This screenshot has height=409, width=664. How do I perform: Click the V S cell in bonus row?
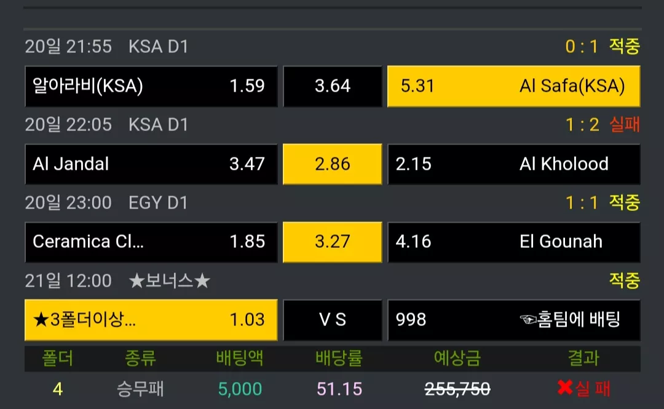coord(333,320)
